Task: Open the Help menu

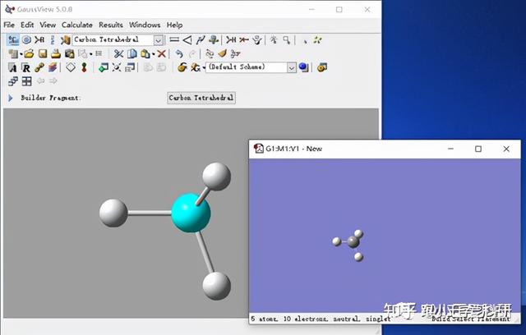Action: (174, 25)
